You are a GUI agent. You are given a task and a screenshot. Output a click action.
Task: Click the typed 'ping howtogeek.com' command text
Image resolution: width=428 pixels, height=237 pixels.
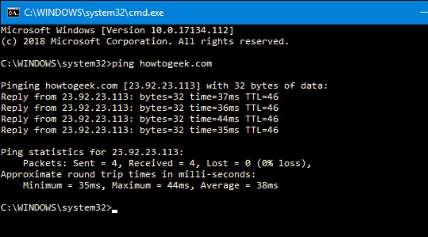tap(162, 64)
